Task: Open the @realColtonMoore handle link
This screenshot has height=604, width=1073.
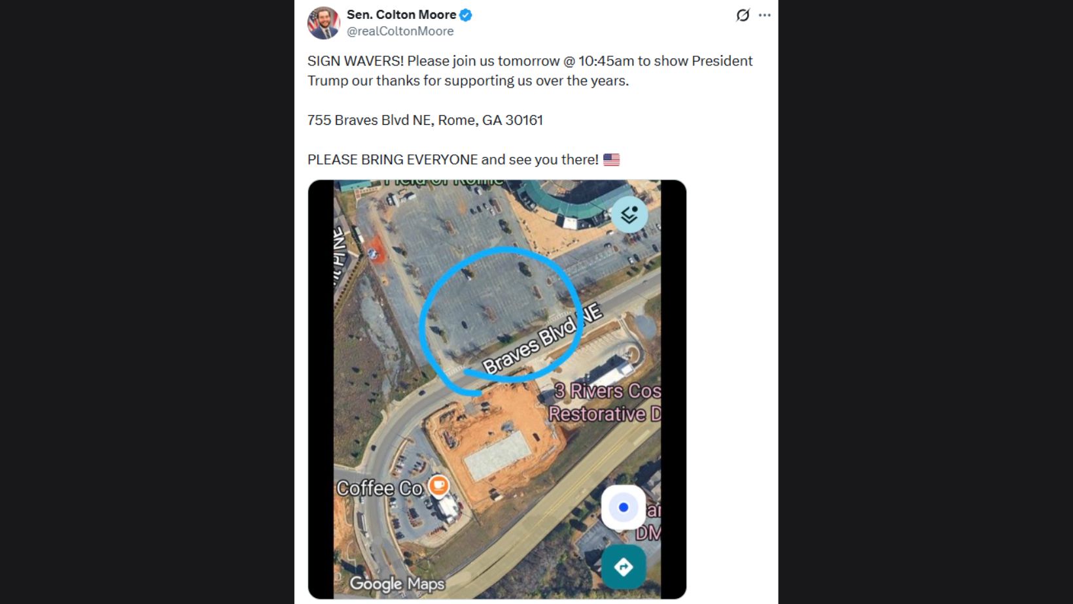Action: tap(400, 31)
